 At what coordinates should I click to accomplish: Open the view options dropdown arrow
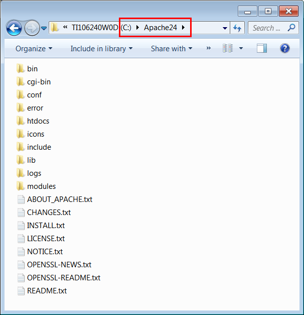tap(241, 48)
